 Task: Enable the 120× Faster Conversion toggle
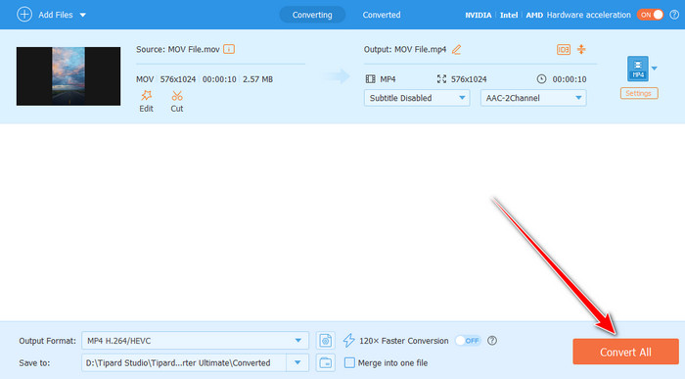(468, 341)
